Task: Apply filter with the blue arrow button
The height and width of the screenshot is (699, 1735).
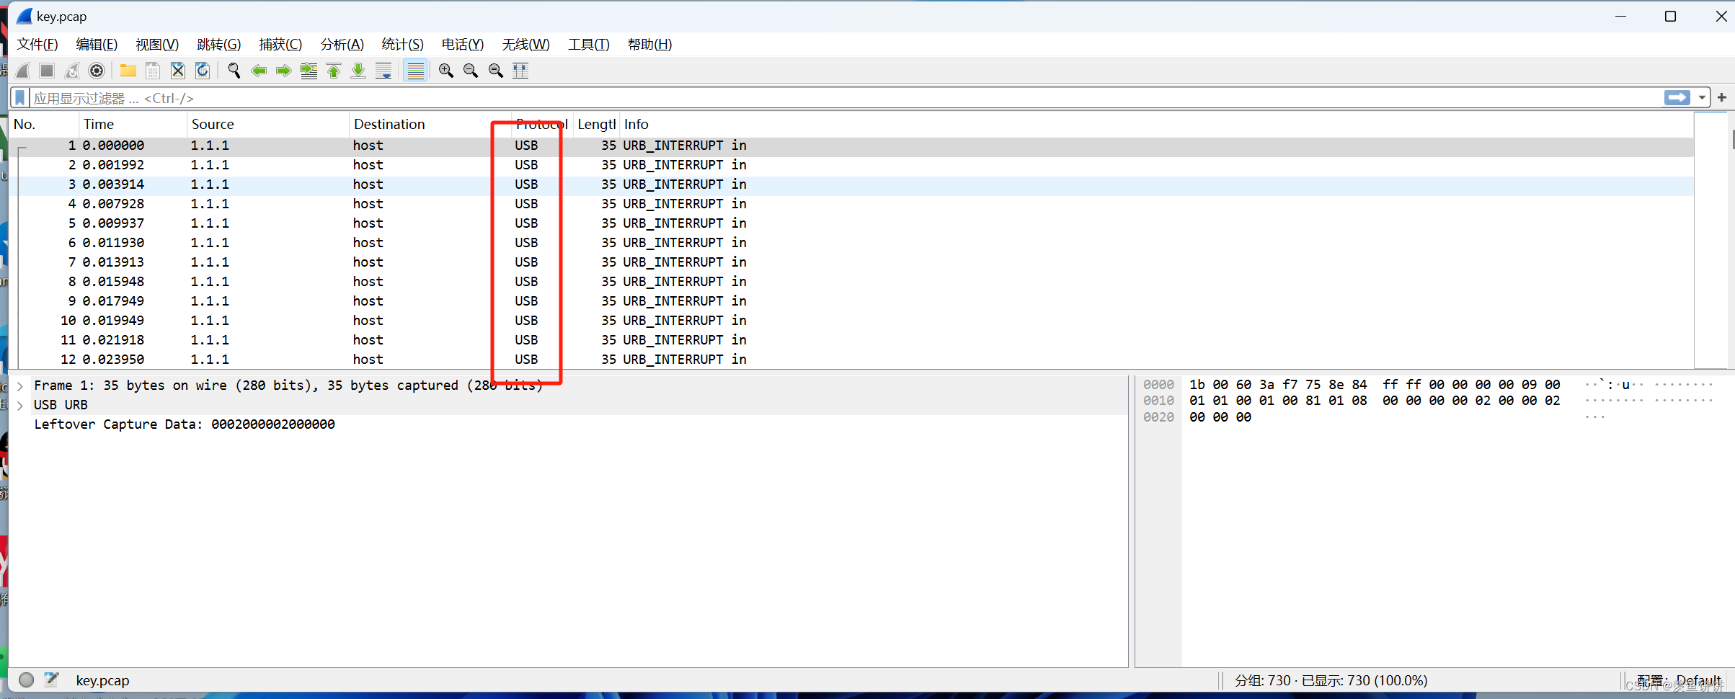Action: [1677, 97]
